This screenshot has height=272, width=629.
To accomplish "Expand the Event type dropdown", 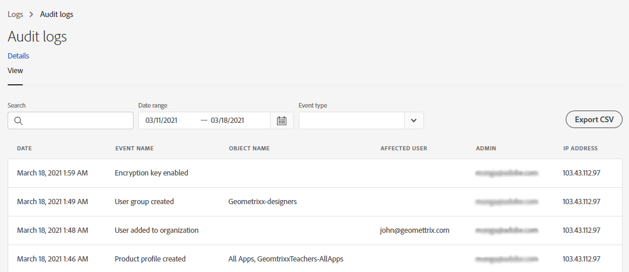I will 413,120.
